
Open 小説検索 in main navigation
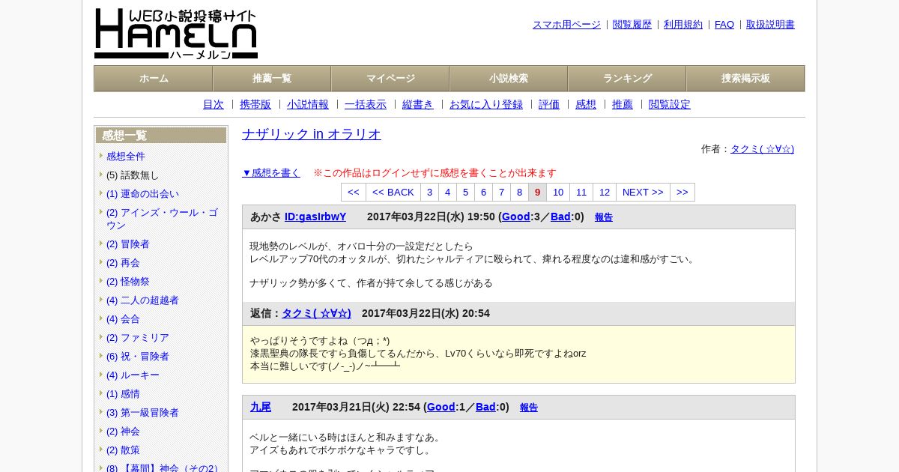[x=509, y=79]
